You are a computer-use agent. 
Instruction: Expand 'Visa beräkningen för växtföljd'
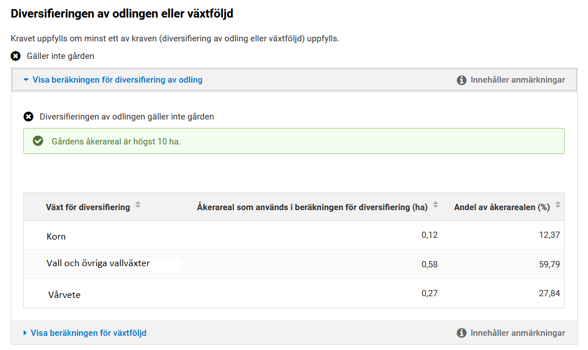(x=88, y=333)
